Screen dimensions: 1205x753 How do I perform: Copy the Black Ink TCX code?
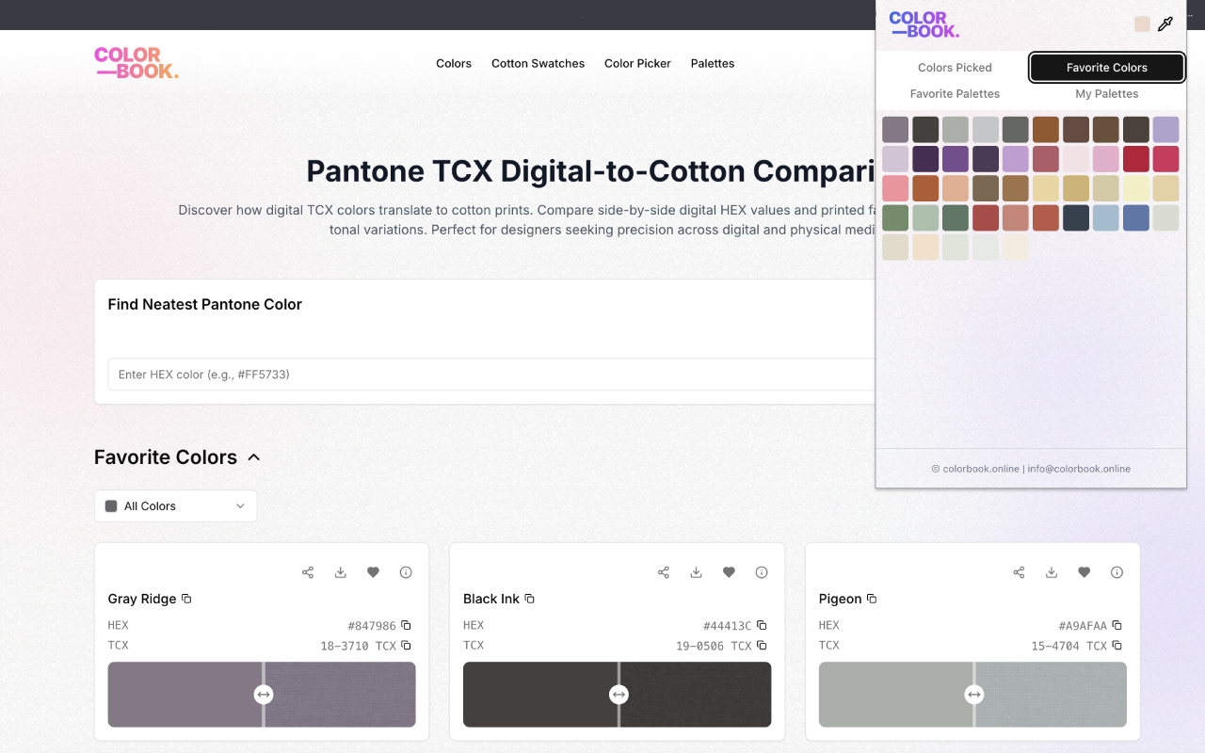click(x=762, y=646)
